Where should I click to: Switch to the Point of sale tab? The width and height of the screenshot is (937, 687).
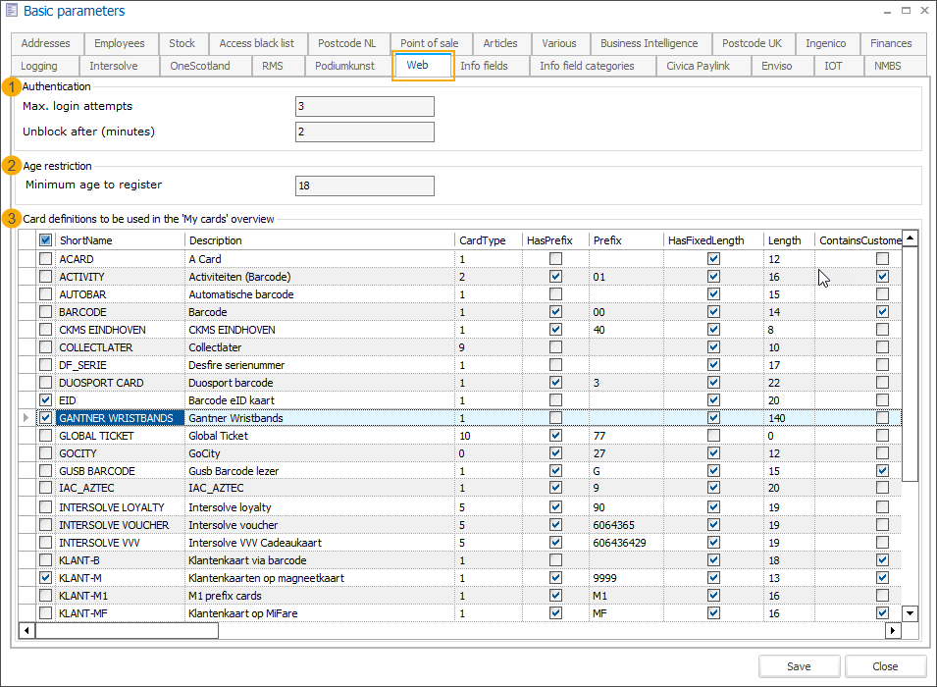pos(429,43)
